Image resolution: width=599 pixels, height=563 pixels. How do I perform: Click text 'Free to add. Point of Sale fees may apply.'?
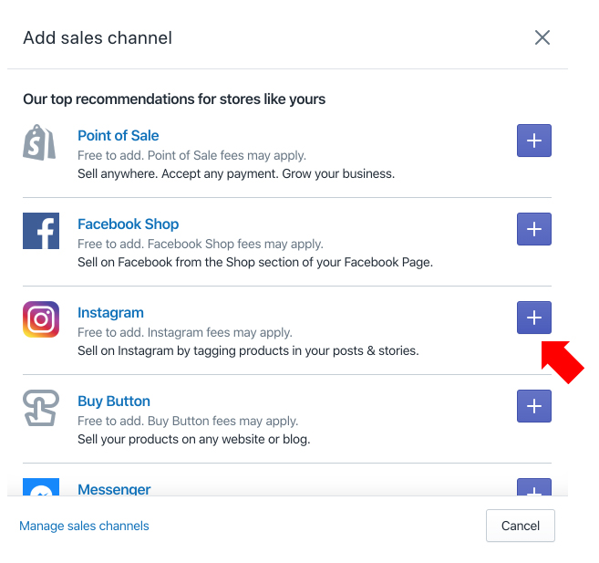191,155
